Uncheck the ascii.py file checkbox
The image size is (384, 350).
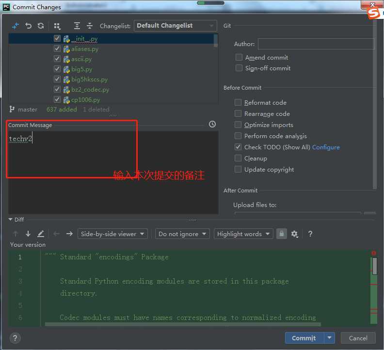click(x=57, y=59)
